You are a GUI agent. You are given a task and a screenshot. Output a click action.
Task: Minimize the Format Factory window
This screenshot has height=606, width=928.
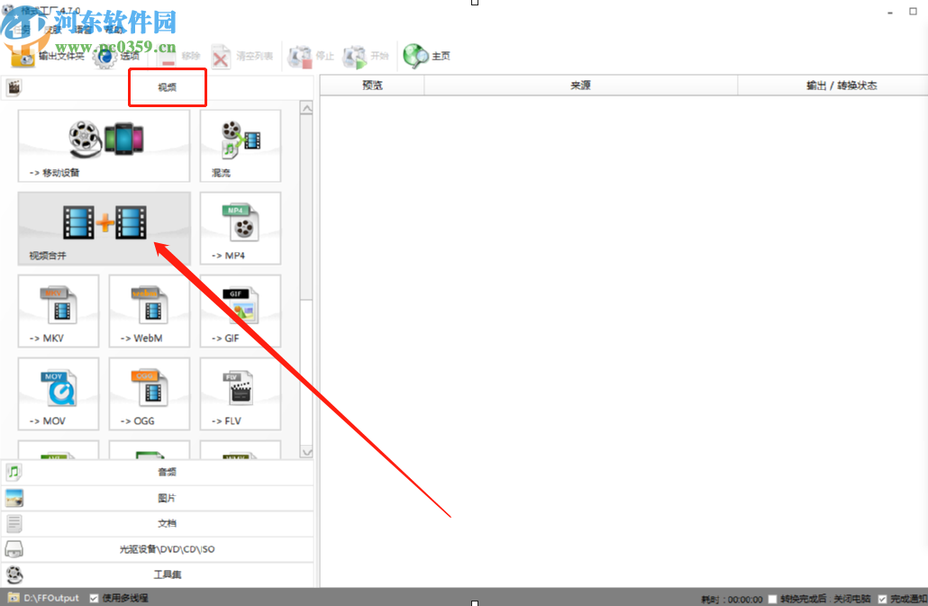(890, 13)
